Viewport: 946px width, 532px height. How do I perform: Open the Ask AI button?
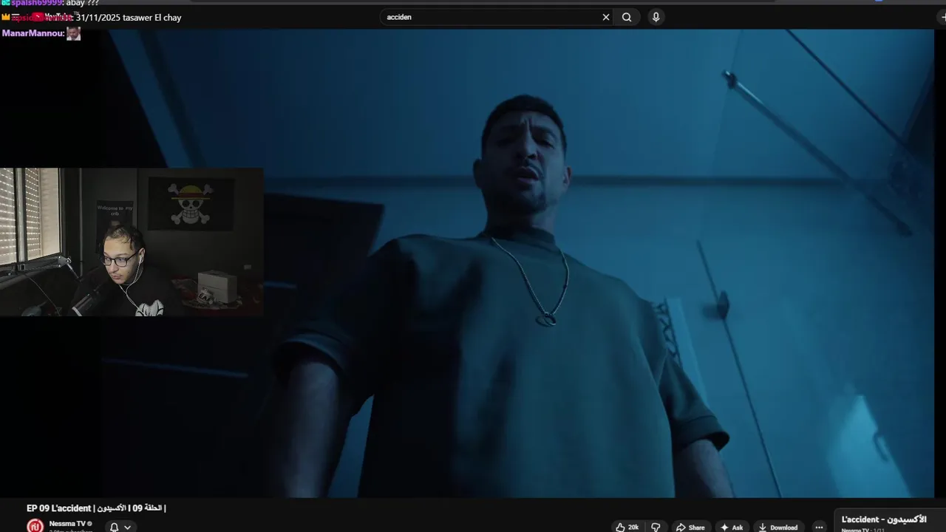(x=732, y=527)
